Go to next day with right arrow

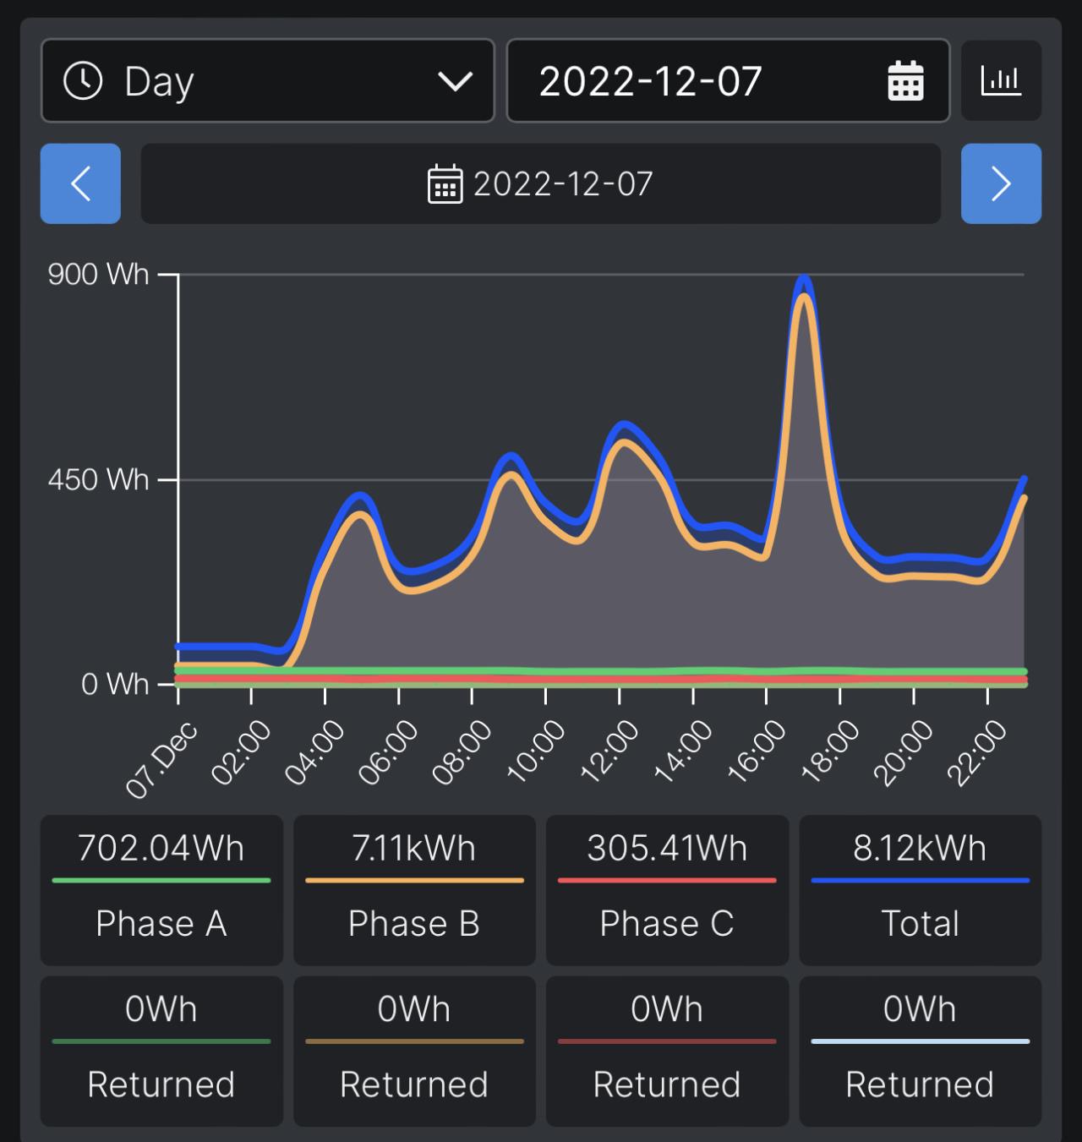click(x=1001, y=183)
